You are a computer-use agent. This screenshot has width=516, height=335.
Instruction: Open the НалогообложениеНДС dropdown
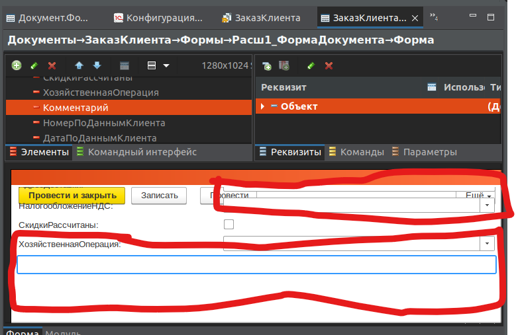pyautogui.click(x=487, y=205)
